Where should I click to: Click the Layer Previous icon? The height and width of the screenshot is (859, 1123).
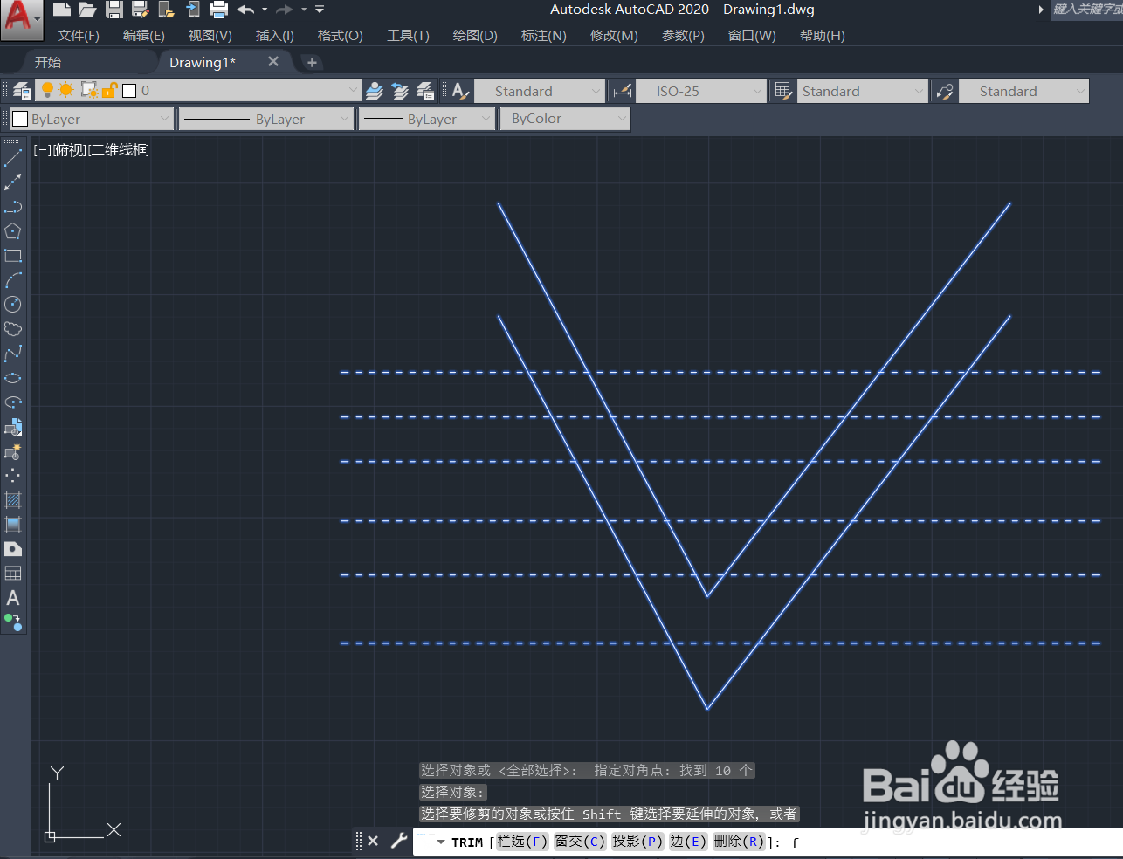pos(400,91)
